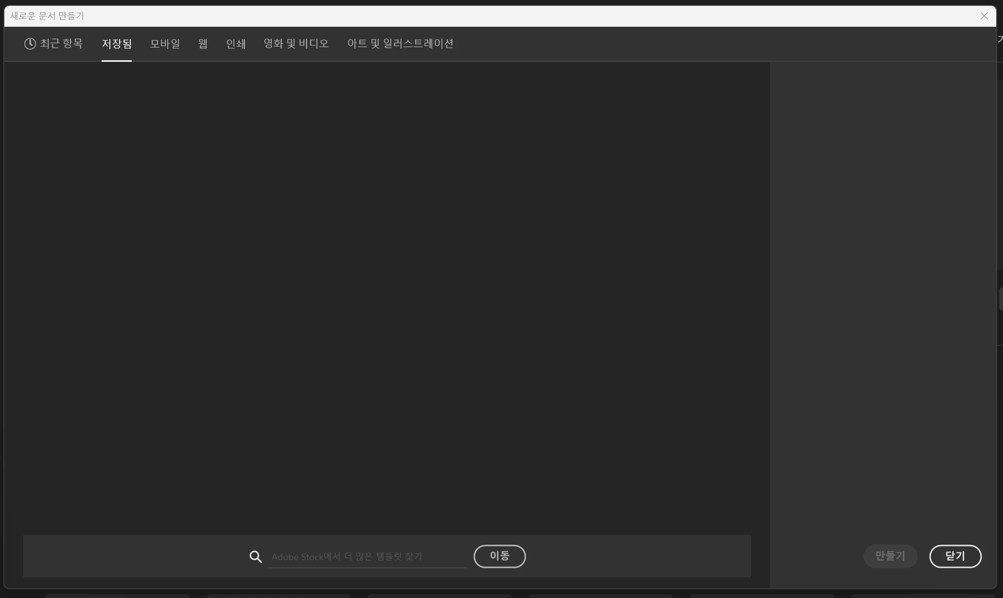The height and width of the screenshot is (598, 1003).
Task: Click the partially hidden text right of dialog
Action: 1000,39
